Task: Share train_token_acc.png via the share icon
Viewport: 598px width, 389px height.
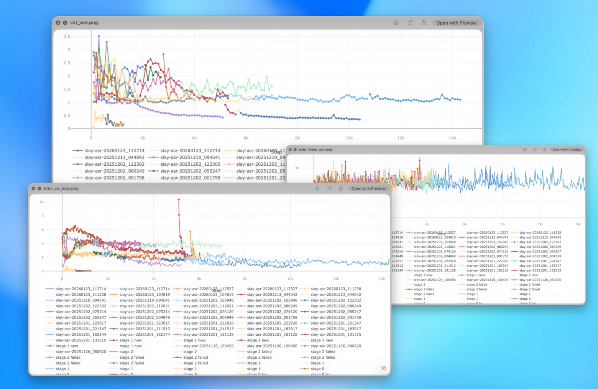Action: pos(544,150)
